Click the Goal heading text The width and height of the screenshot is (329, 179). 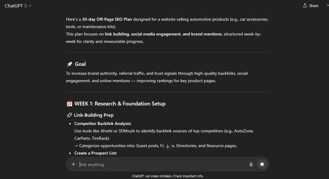[80, 64]
